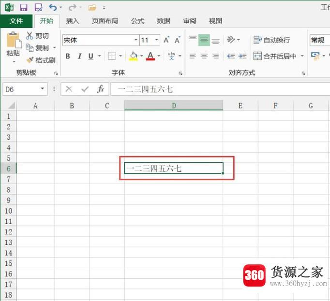
Task: Click the Save As icon in quick access
Action: point(38,8)
